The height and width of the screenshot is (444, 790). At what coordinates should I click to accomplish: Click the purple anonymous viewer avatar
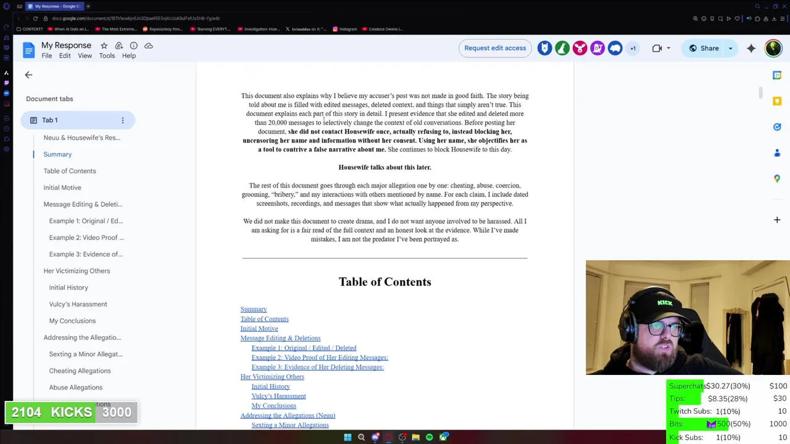point(597,48)
